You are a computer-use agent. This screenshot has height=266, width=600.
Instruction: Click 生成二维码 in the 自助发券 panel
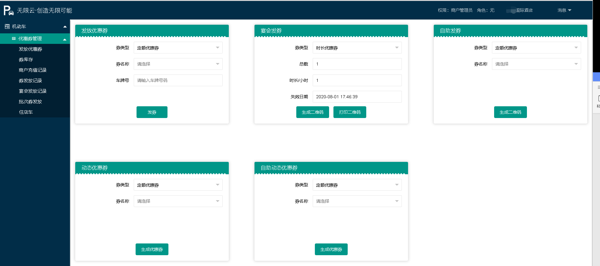pos(510,112)
